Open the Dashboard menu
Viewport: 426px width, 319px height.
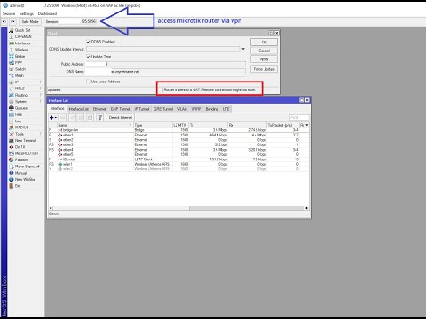[47, 13]
